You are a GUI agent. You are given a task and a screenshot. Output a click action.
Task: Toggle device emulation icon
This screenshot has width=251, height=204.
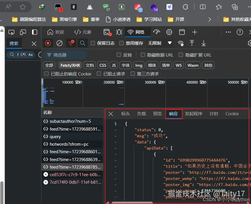click(23, 32)
